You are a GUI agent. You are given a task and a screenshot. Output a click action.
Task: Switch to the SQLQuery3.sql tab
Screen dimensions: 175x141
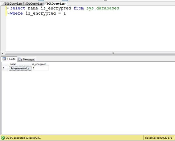pyautogui.click(x=13, y=4)
